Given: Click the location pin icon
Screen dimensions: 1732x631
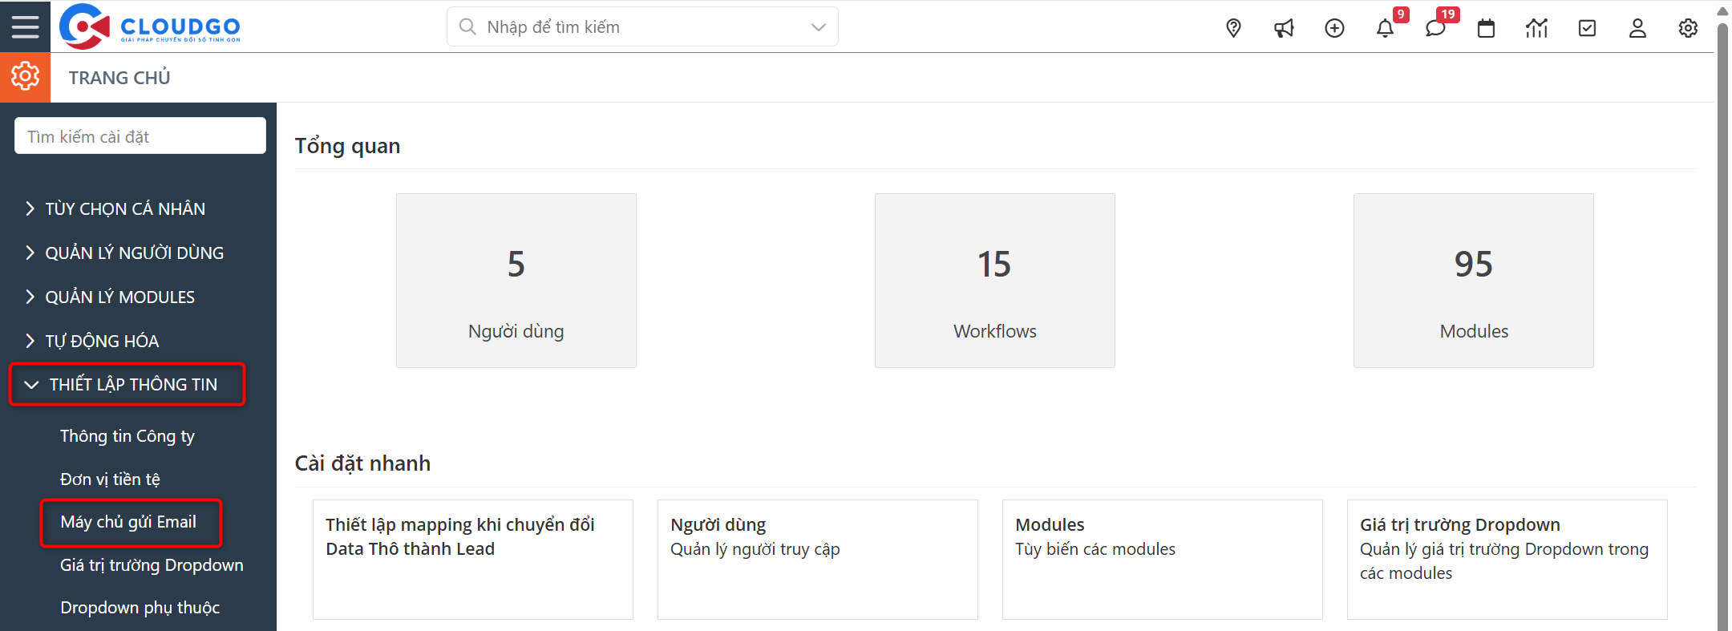Looking at the screenshot, I should [1233, 28].
